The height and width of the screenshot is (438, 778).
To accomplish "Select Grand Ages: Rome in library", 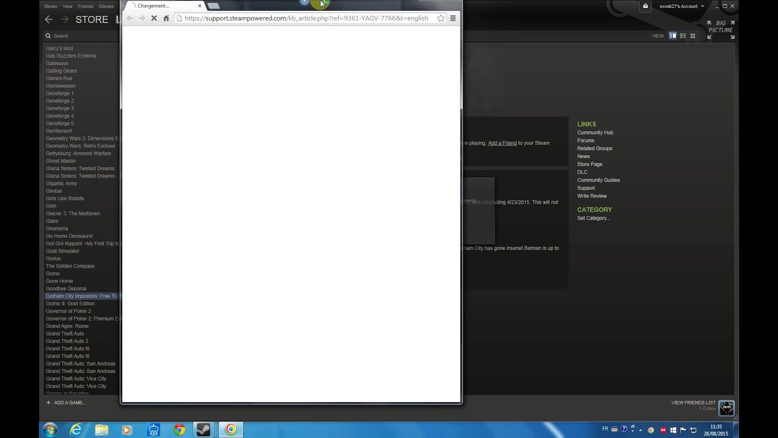I will pos(67,326).
